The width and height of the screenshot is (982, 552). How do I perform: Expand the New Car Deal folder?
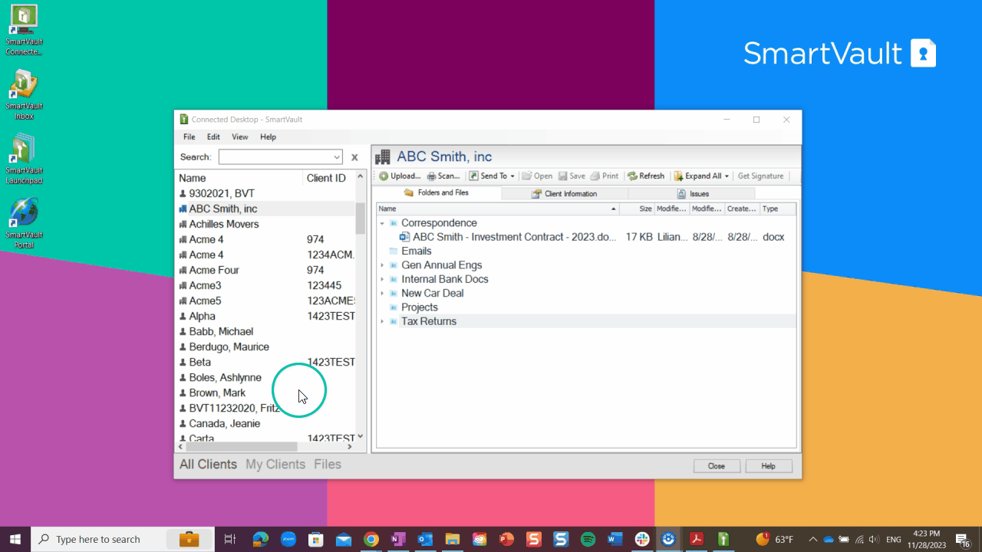point(382,293)
